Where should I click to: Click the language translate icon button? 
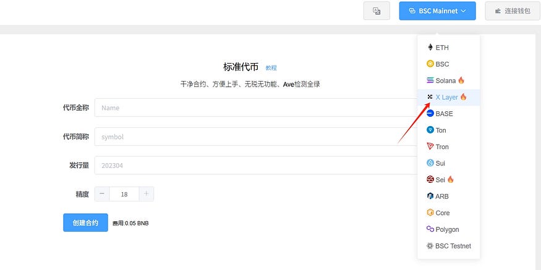(x=377, y=11)
